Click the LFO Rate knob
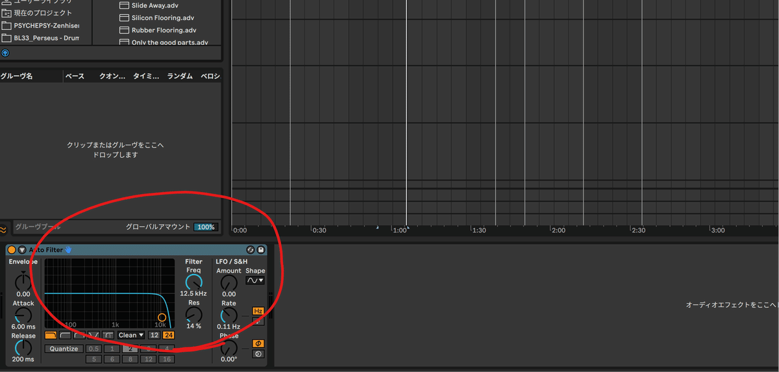The image size is (779, 372). point(229,316)
